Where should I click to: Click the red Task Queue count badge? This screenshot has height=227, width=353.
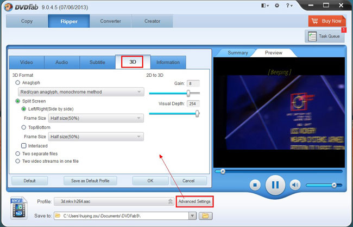(344, 29)
